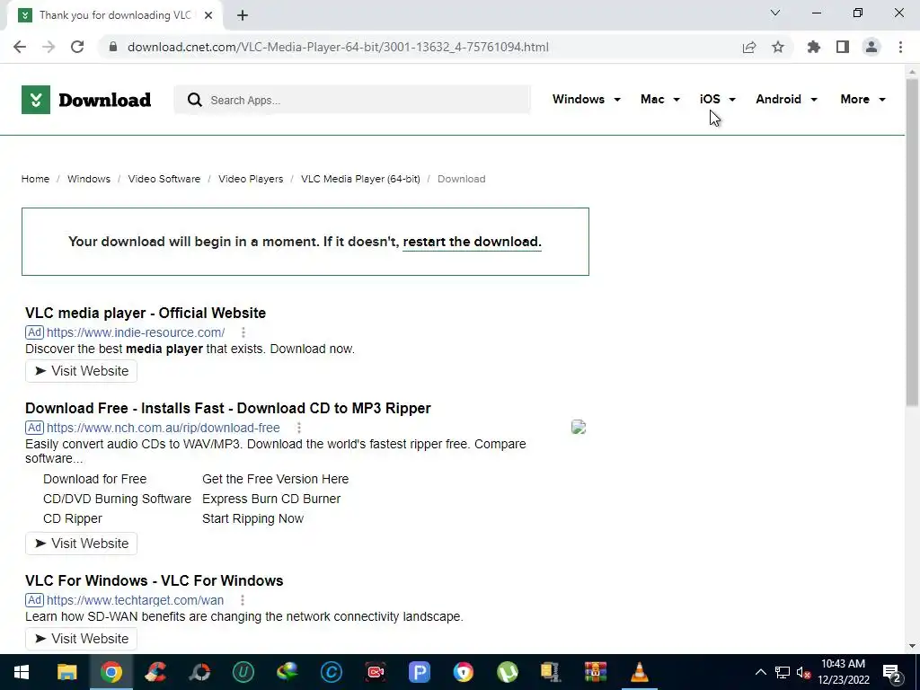Open the ad options dots beside techtarget.com
This screenshot has height=690, width=920.
[x=243, y=600]
